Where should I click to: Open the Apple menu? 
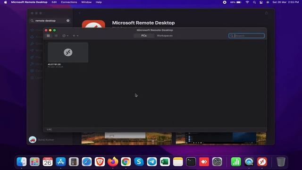pyautogui.click(x=5, y=2)
